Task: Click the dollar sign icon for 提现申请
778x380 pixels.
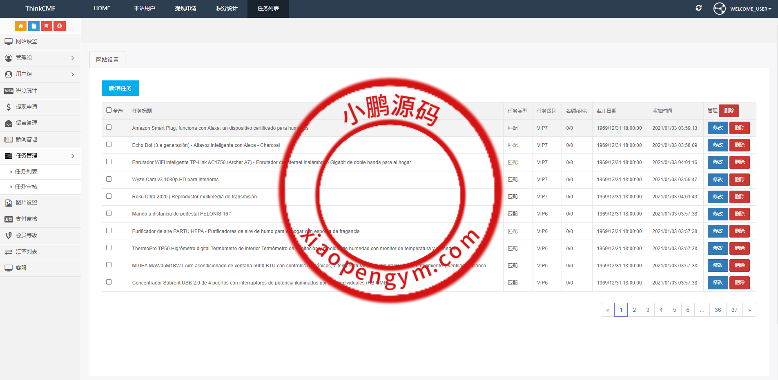Action: point(9,107)
